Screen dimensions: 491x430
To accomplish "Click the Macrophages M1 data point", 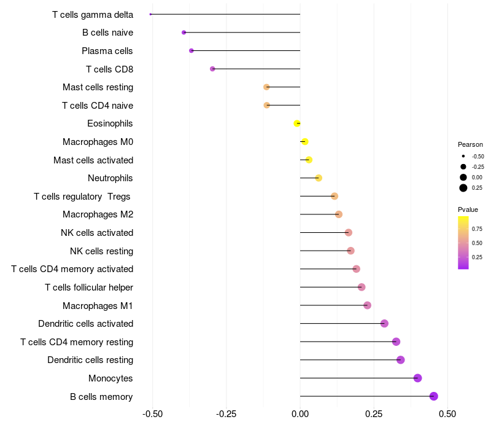I will tap(368, 305).
